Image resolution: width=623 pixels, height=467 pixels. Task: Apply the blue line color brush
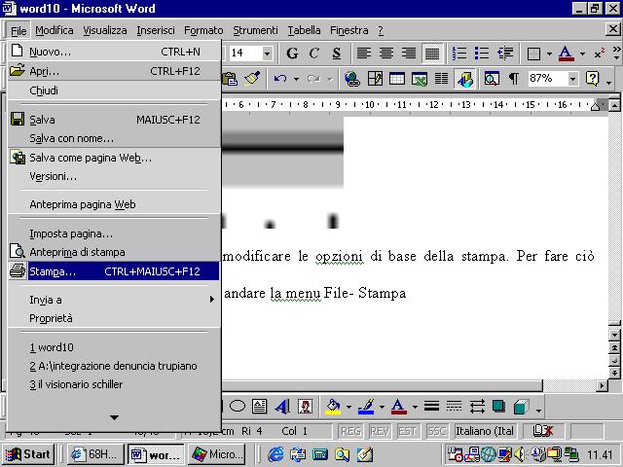[366, 407]
